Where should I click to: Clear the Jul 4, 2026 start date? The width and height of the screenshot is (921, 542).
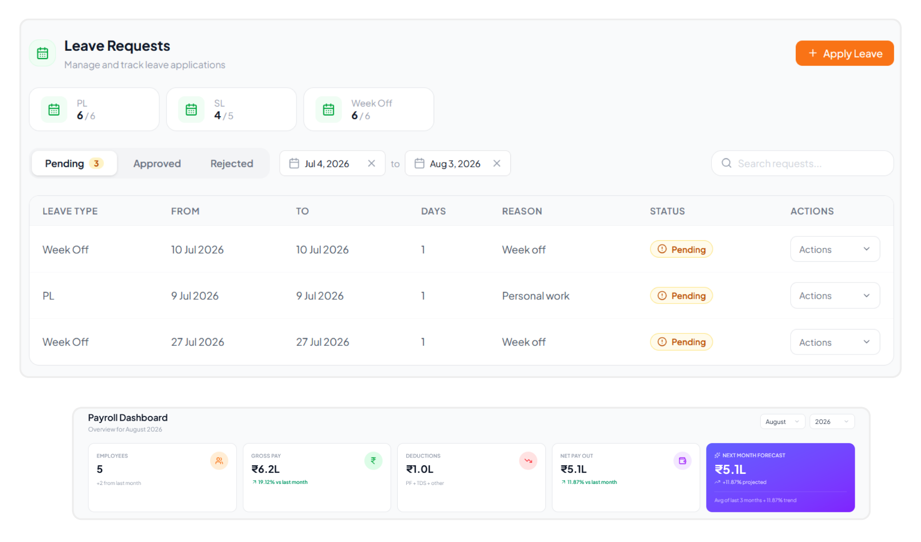tap(371, 164)
